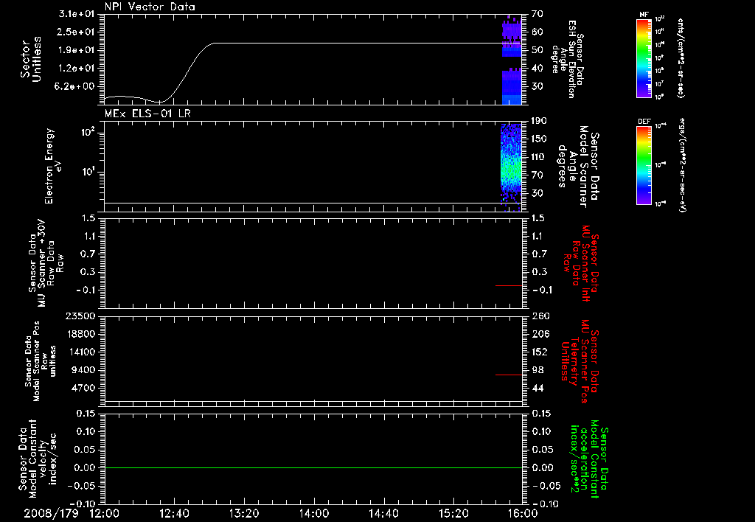Select the 'MEx ELS-01 LR' panel title
Viewport: 755px width, 522px height.
(x=147, y=114)
